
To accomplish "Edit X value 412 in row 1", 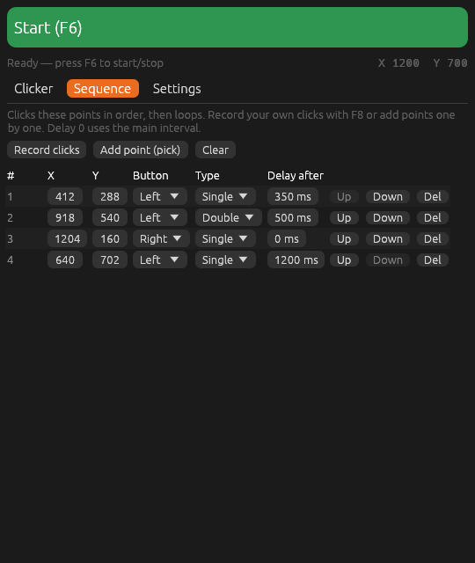I will (x=65, y=196).
